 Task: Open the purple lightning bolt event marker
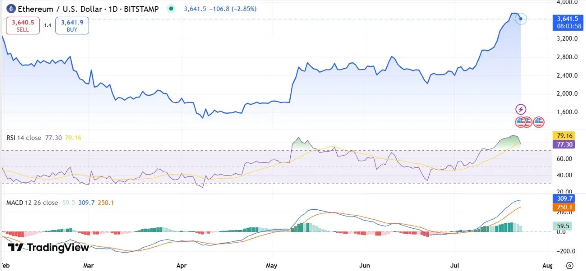point(521,109)
